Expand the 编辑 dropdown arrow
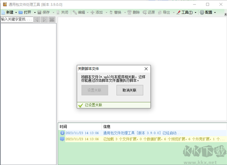Viewport: 227px width, 165px height. click(x=88, y=12)
